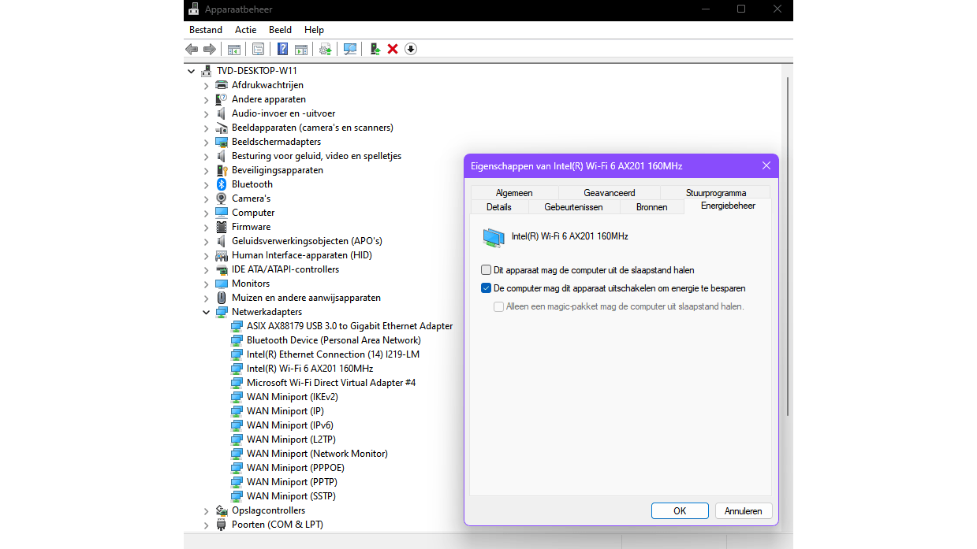Image resolution: width=977 pixels, height=549 pixels.
Task: Switch to the Stuurprogramma tab
Action: click(715, 193)
